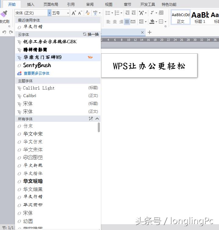Expand borders dropdown arrow

pos(165,22)
